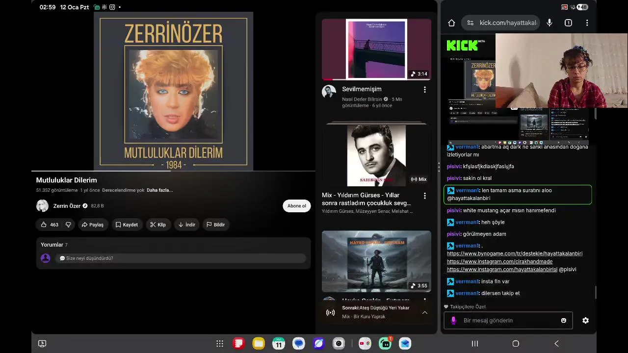
Task: Open the blue layered app in taskbar
Action: click(405, 344)
